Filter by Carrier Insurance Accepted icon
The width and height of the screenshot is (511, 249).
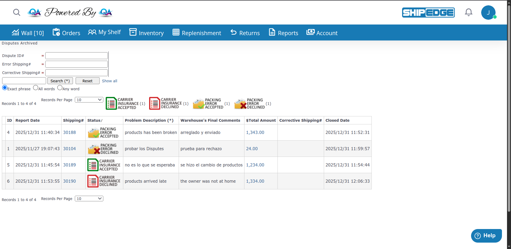tap(111, 103)
